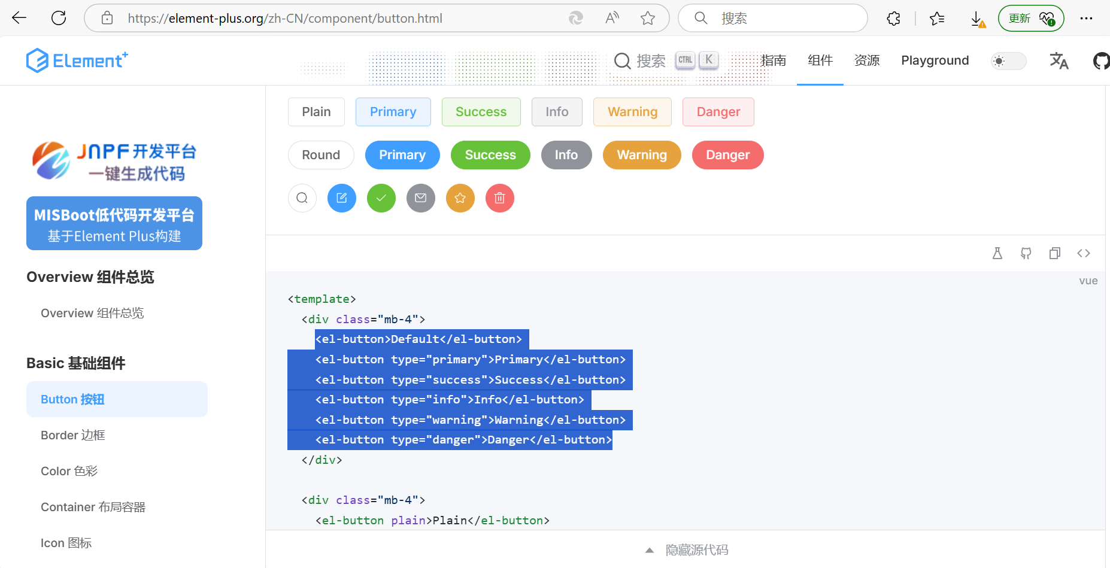Open the demo in the Playground (flask icon)
1110x568 pixels.
(997, 253)
